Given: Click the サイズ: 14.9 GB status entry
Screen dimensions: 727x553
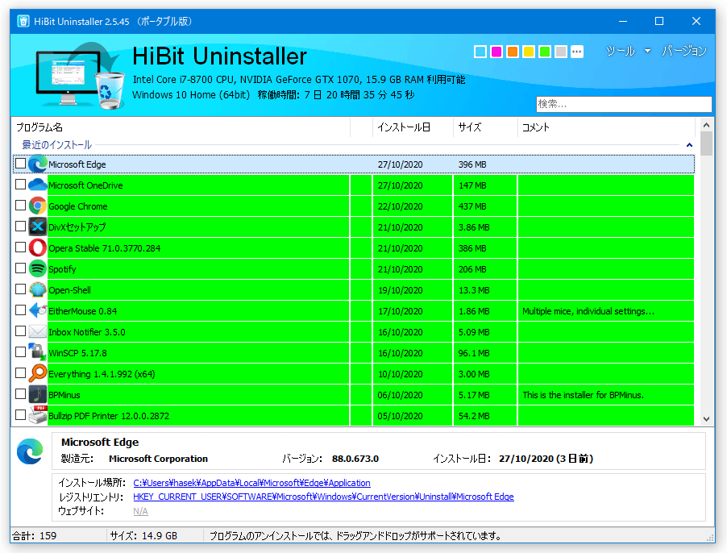Looking at the screenshot, I should (143, 536).
